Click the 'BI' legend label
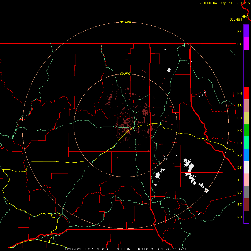 (239, 205)
